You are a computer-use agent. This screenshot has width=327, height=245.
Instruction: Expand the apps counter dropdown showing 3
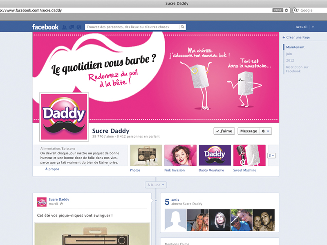point(271,156)
